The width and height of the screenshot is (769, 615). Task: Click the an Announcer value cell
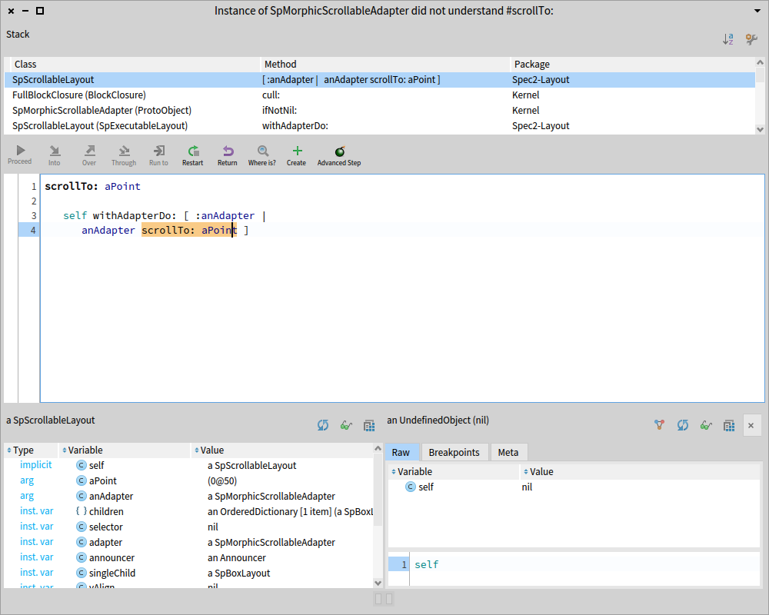(237, 557)
